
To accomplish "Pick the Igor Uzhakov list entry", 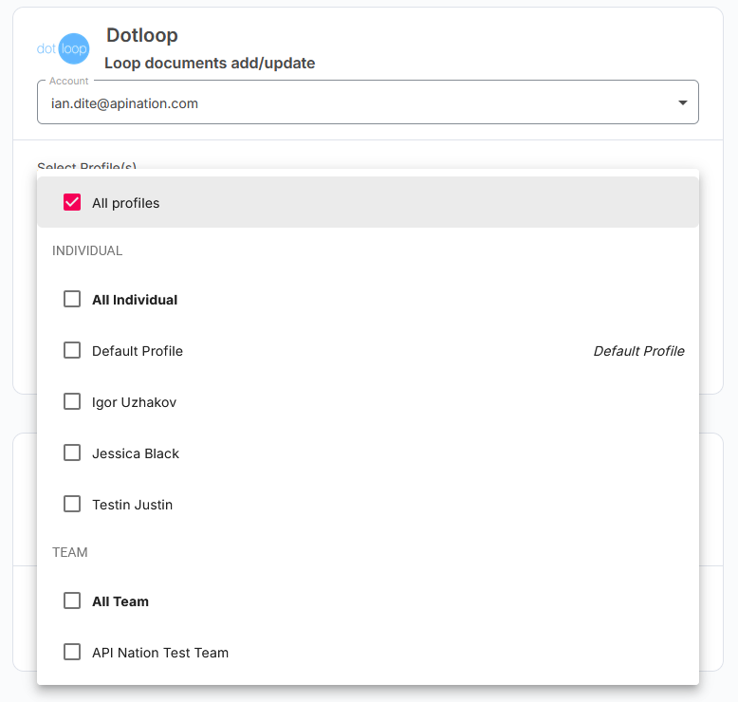I will pos(134,402).
